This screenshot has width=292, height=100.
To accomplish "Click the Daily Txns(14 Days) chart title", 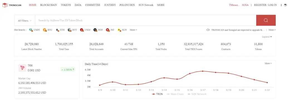I will 96,64.
